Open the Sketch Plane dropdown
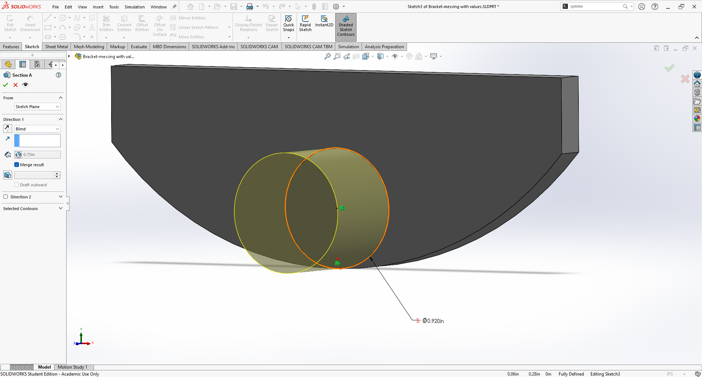This screenshot has width=702, height=377. pos(37,107)
